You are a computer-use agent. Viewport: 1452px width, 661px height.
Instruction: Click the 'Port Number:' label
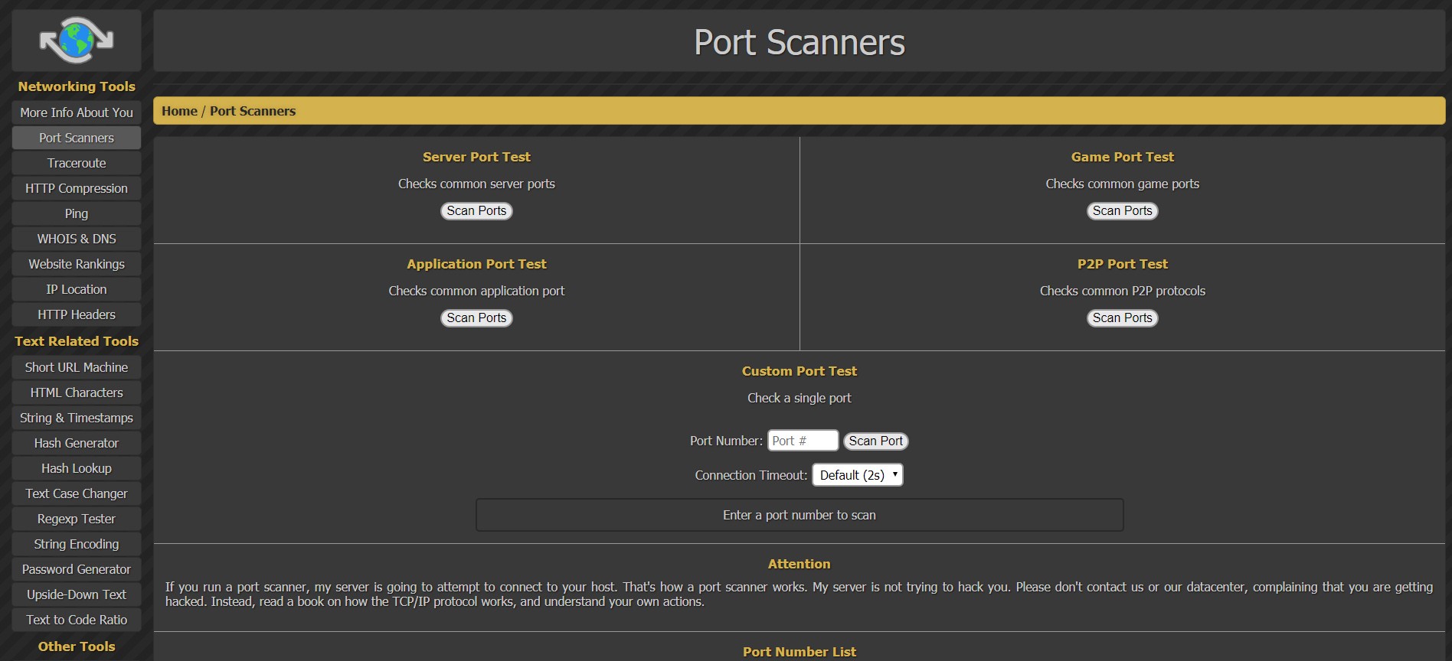click(726, 441)
